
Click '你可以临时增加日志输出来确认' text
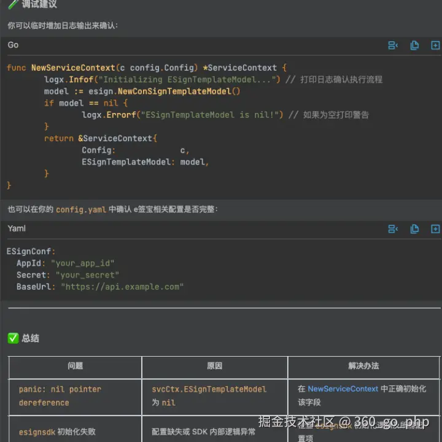(63, 26)
